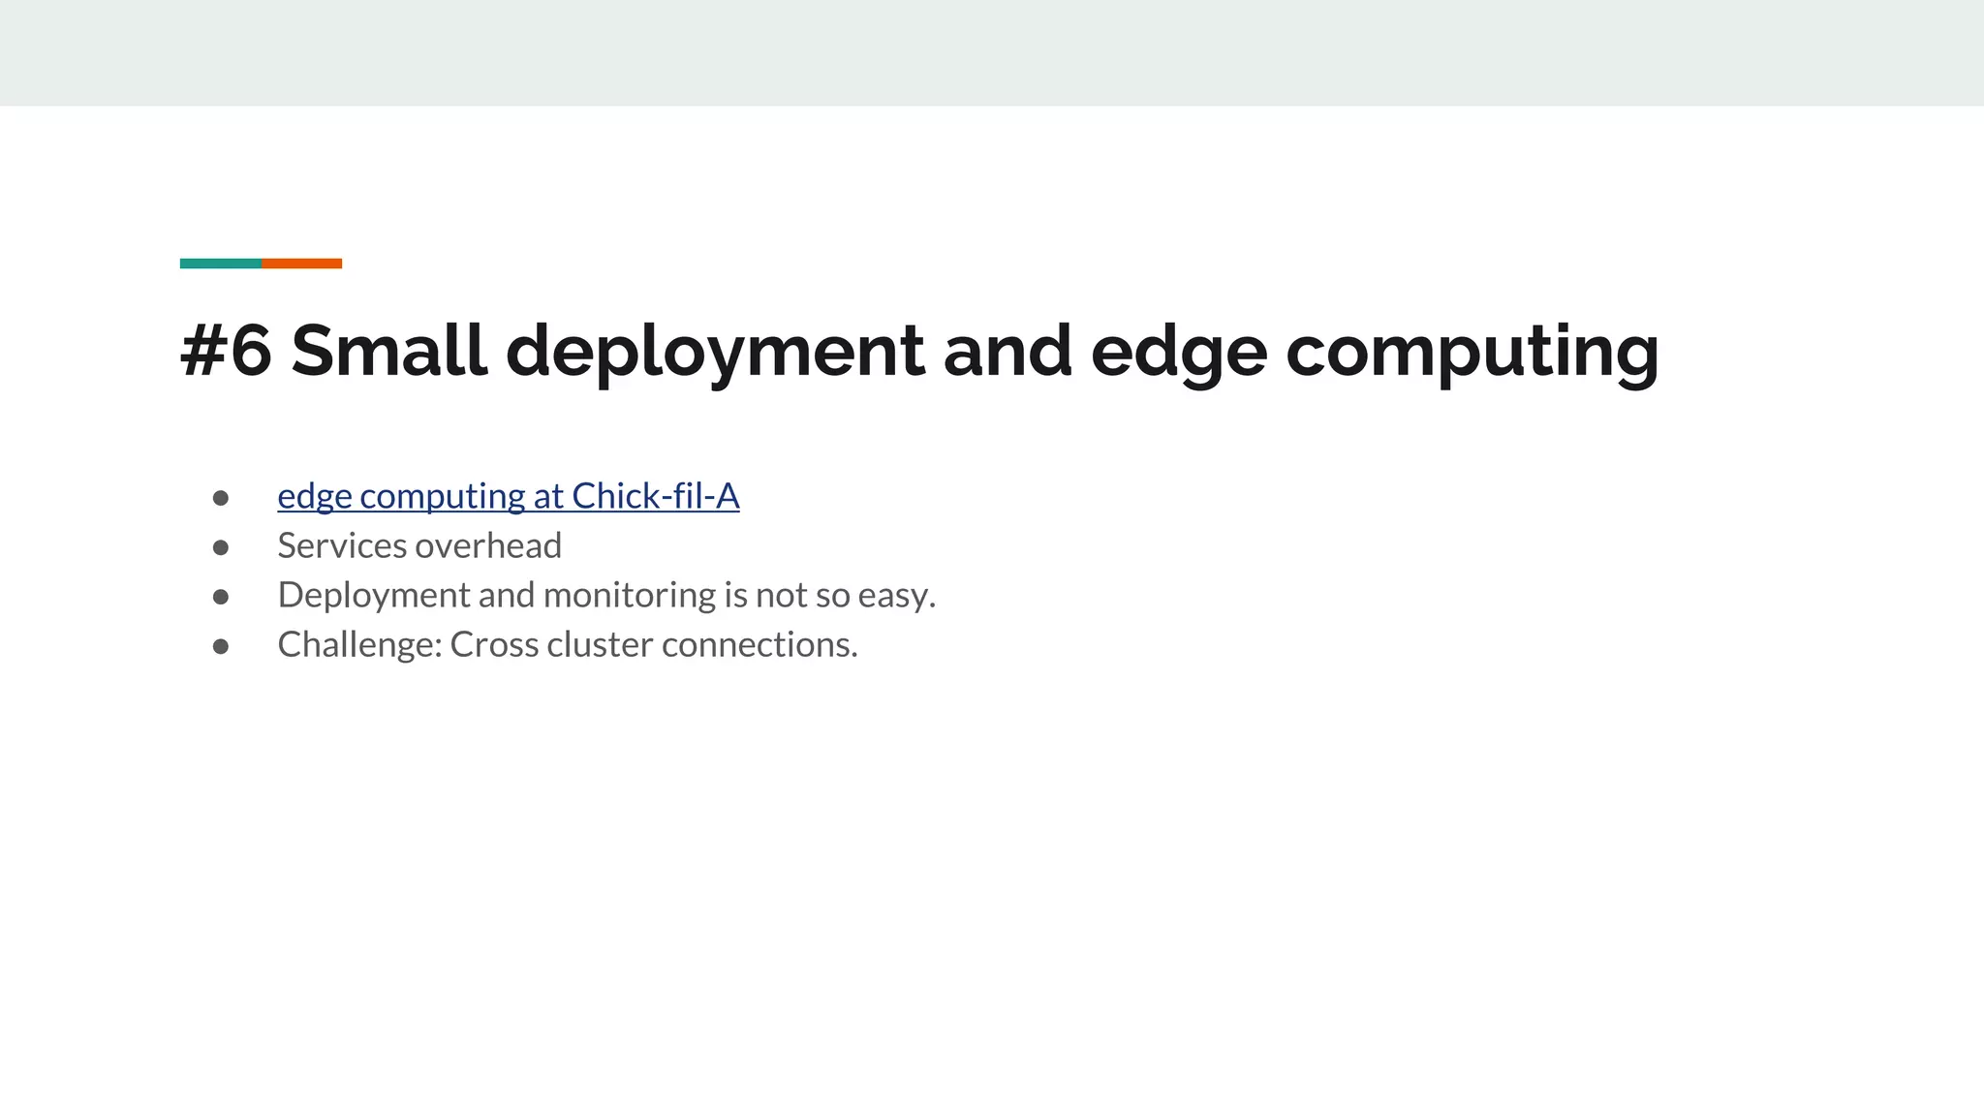Select the "Services overhead" bullet text
The width and height of the screenshot is (1984, 1116).
point(419,545)
